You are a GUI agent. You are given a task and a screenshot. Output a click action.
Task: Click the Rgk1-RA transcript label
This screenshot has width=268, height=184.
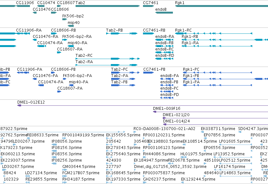click(x=190, y=43)
